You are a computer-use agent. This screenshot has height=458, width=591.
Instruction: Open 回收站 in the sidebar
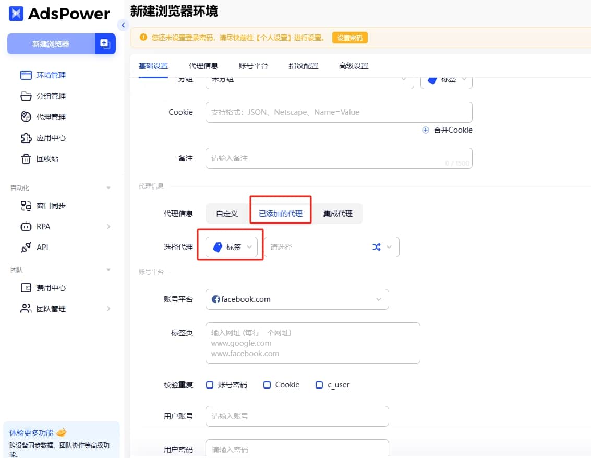47,159
